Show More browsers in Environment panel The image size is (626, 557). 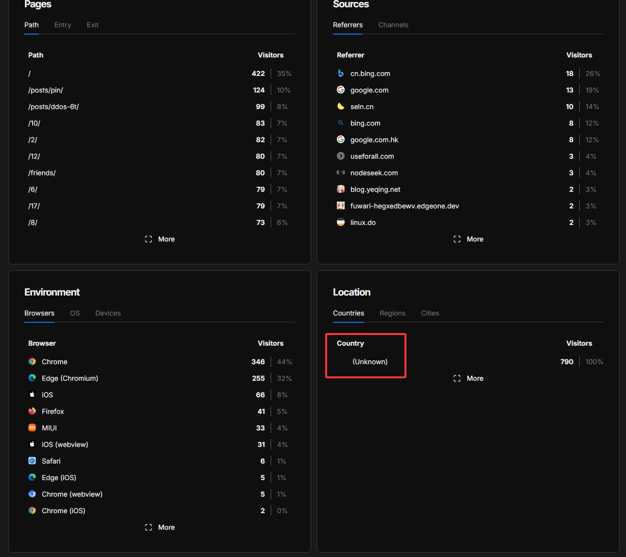[x=160, y=527]
